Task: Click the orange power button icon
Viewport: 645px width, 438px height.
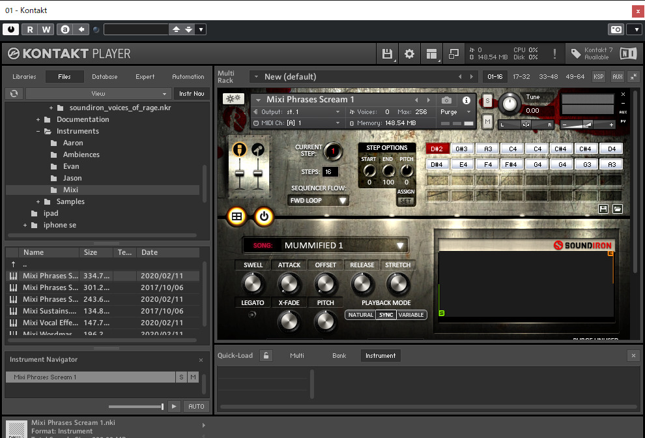Action: (264, 216)
